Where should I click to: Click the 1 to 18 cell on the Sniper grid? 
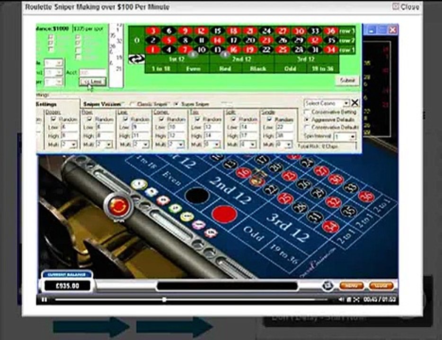coord(161,68)
